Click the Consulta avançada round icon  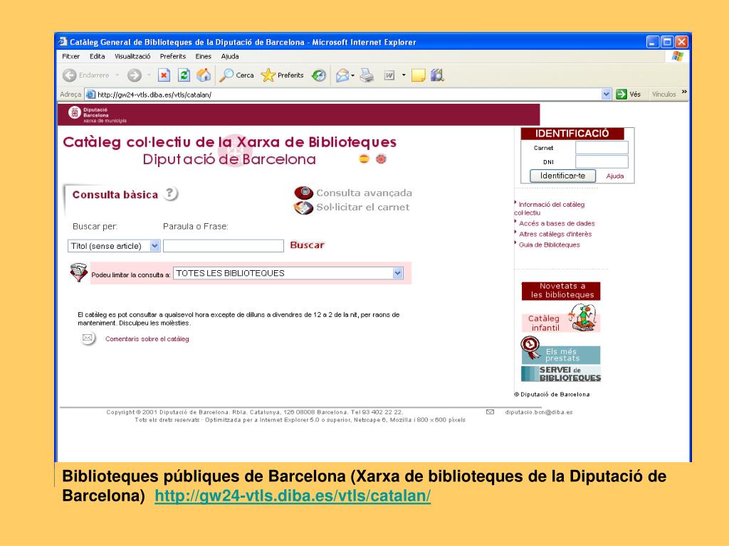click(303, 193)
